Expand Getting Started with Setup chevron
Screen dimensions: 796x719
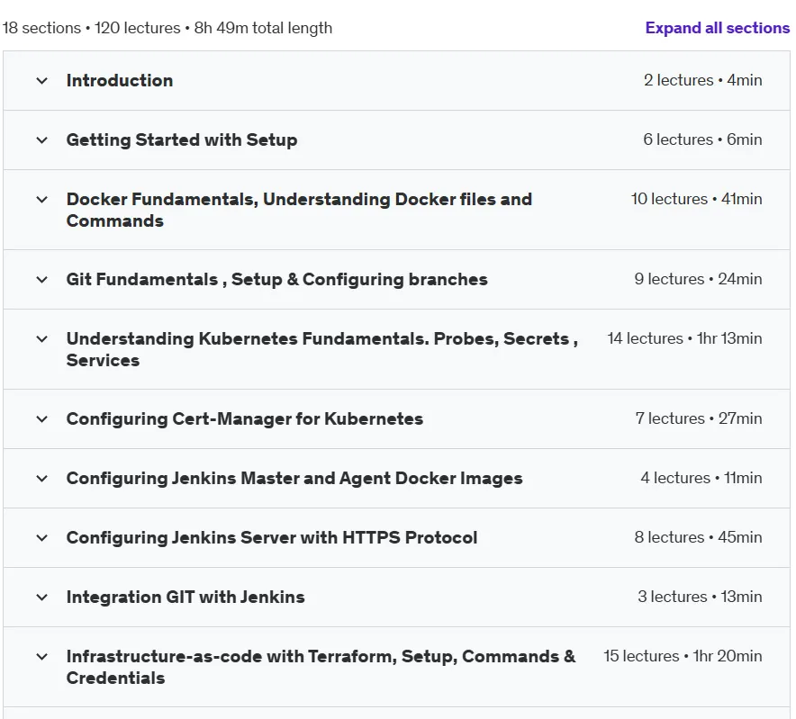click(42, 140)
